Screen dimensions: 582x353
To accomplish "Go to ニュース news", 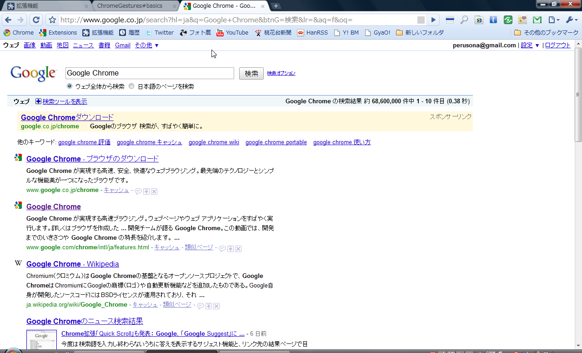I will coord(83,45).
